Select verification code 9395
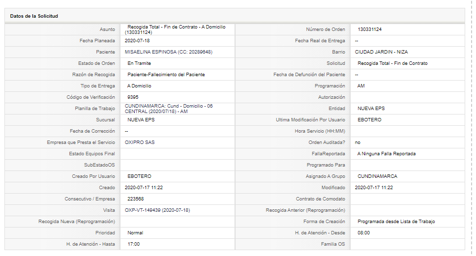 pyautogui.click(x=133, y=97)
